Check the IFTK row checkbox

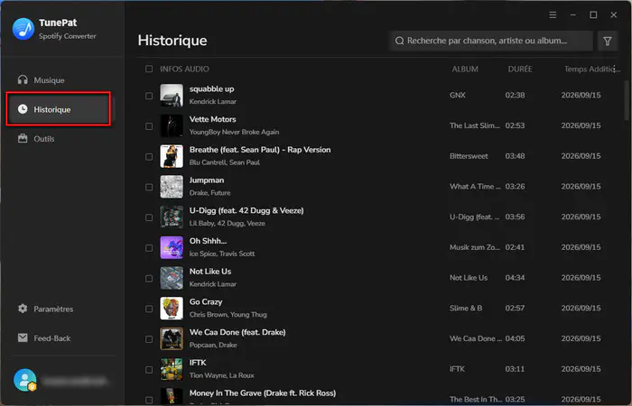(149, 369)
